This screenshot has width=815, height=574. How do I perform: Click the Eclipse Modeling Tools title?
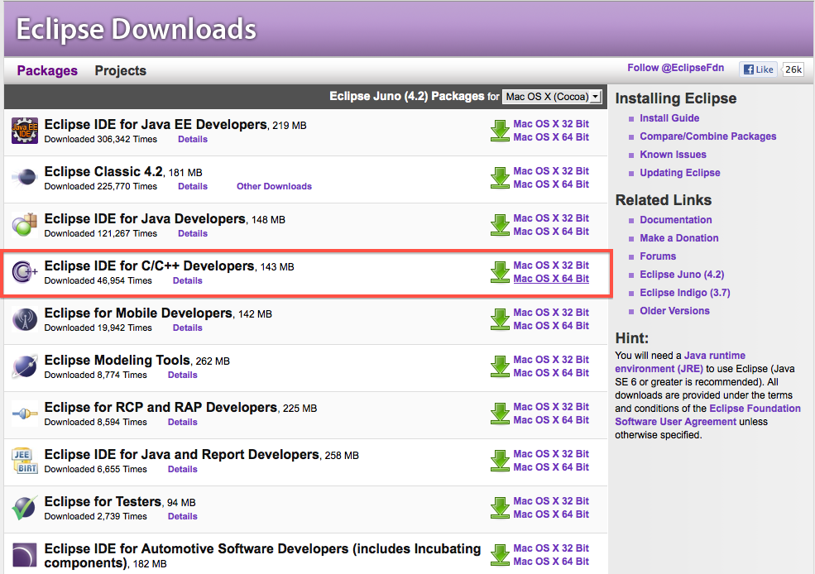click(117, 360)
